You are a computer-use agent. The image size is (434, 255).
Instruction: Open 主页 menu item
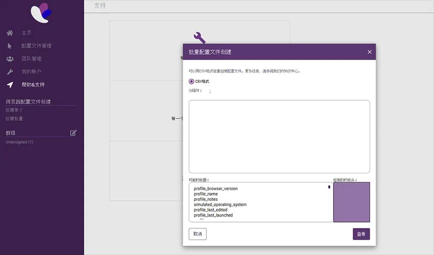tap(26, 33)
